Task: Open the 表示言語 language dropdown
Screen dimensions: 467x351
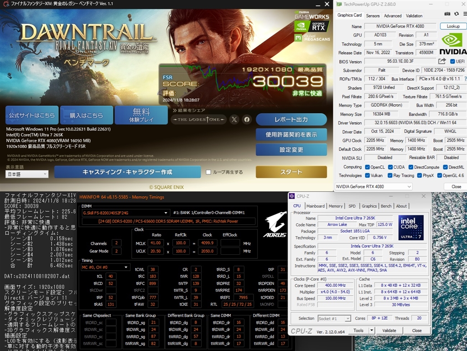Action: [x=26, y=174]
